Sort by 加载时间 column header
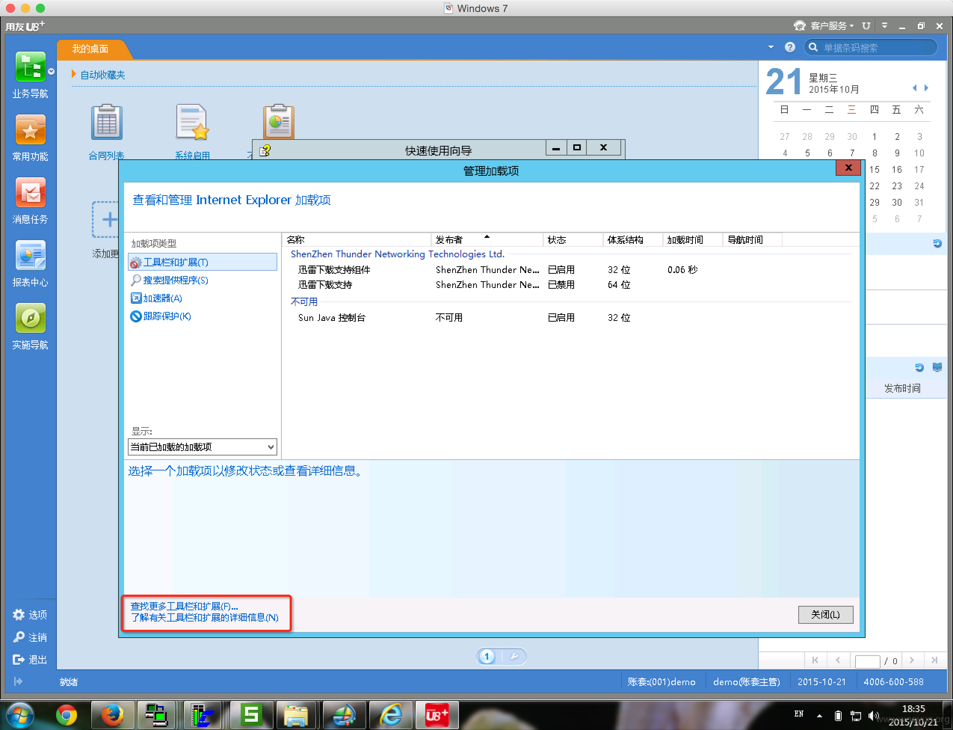 (693, 239)
